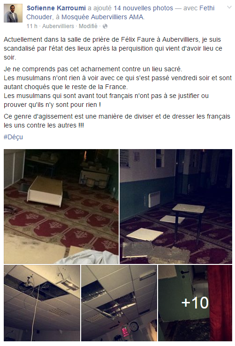Open Sofienne Karroumi's profile picture

[x=13, y=13]
